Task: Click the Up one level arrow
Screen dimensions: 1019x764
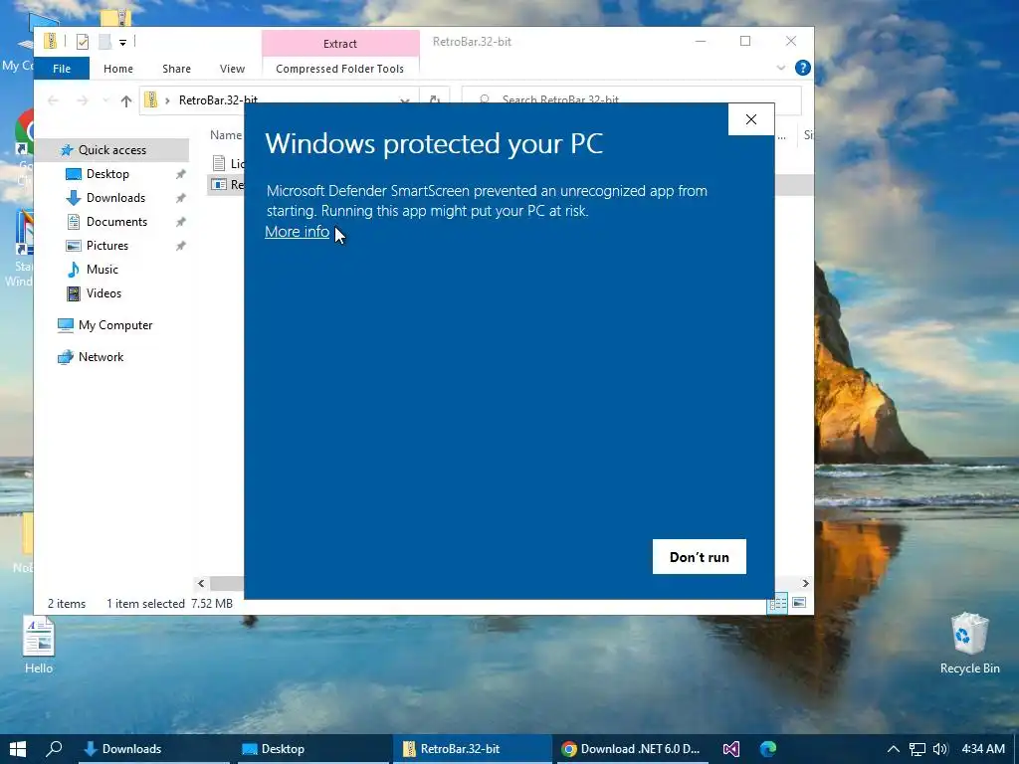Action: pos(126,100)
